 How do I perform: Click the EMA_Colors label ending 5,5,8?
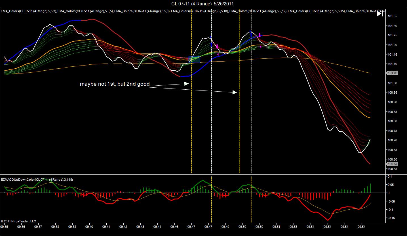click(x=142, y=11)
